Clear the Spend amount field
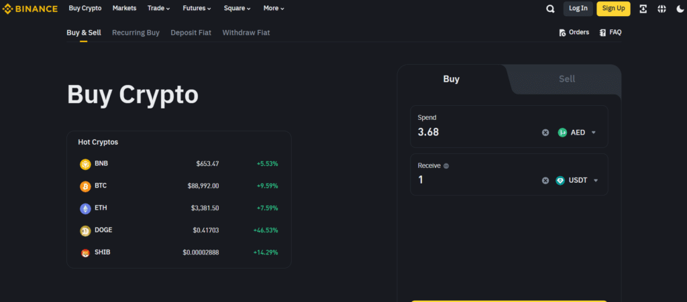Viewport: 687px width, 302px height. pyautogui.click(x=545, y=133)
